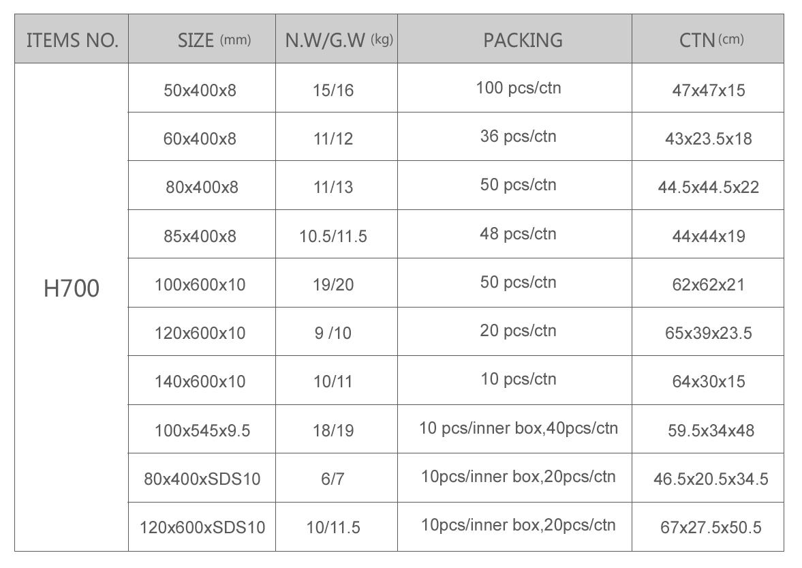Select the 46.5x20.5x34.5 carton cell
This screenshot has width=802, height=568.
point(708,477)
